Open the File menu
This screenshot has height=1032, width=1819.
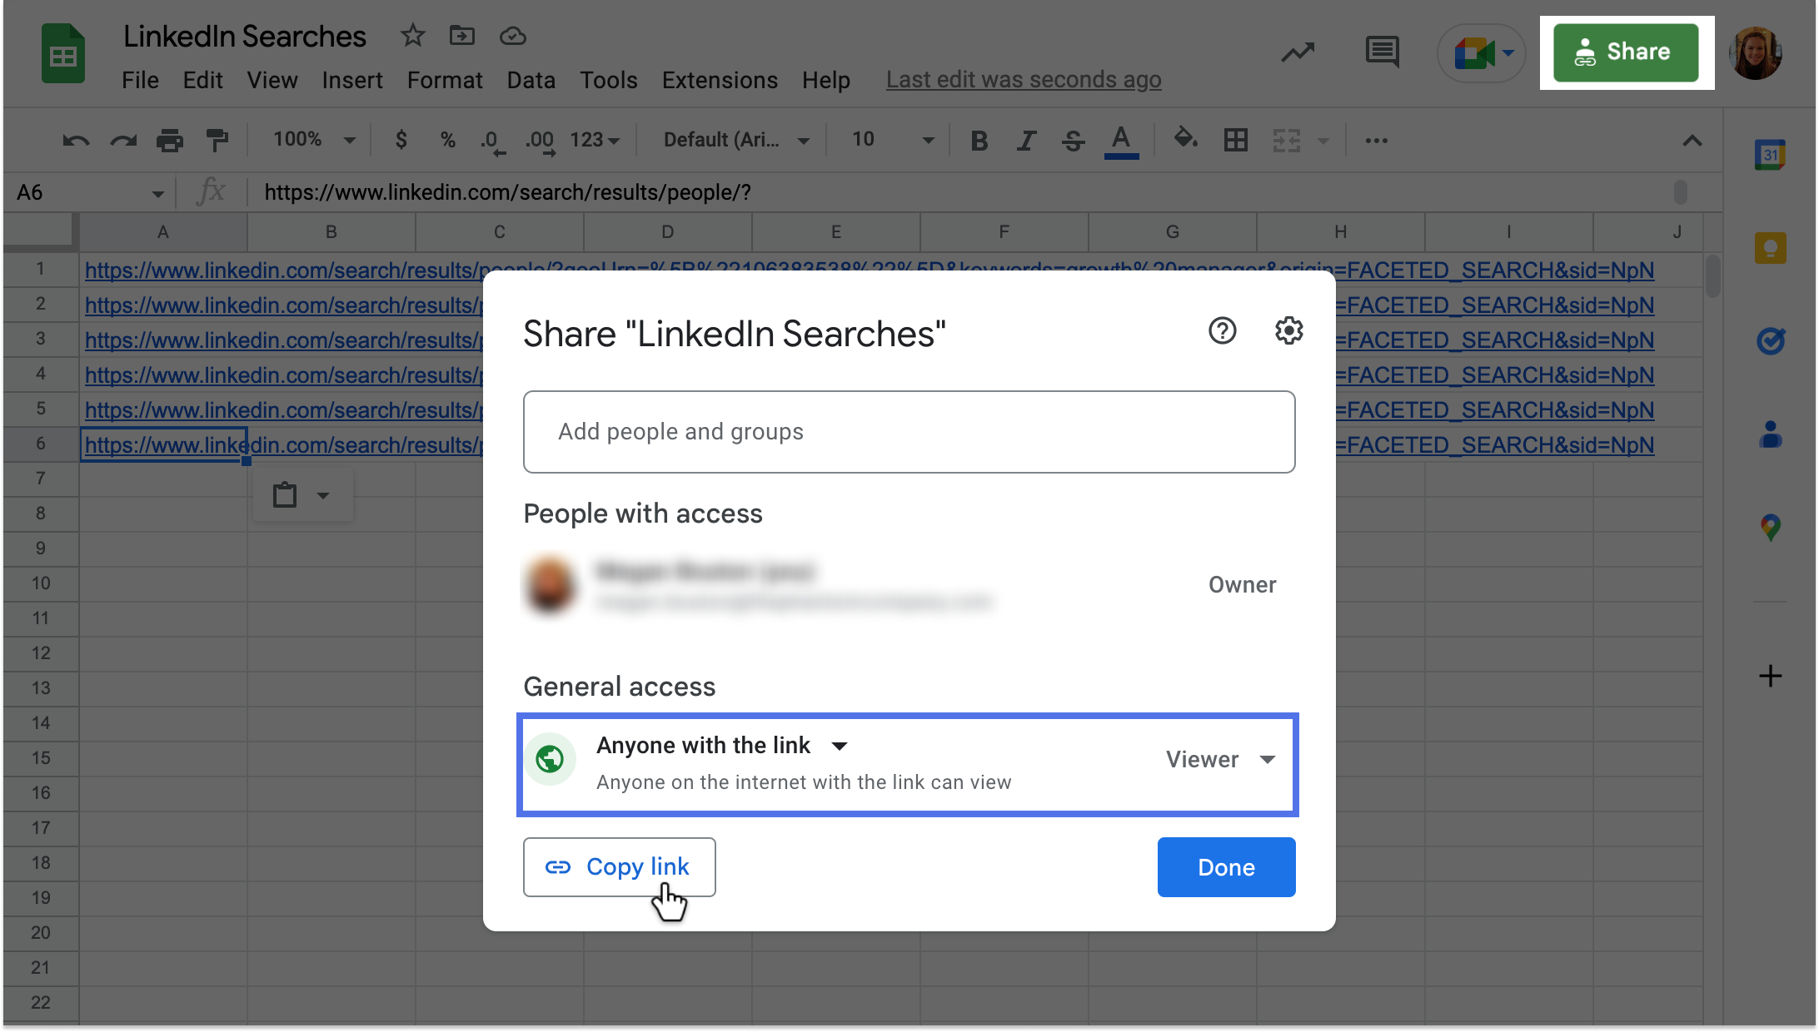pos(140,80)
